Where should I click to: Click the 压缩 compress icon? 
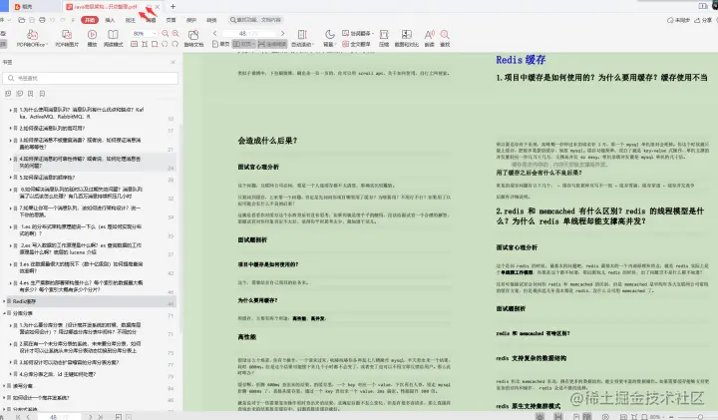click(x=384, y=35)
